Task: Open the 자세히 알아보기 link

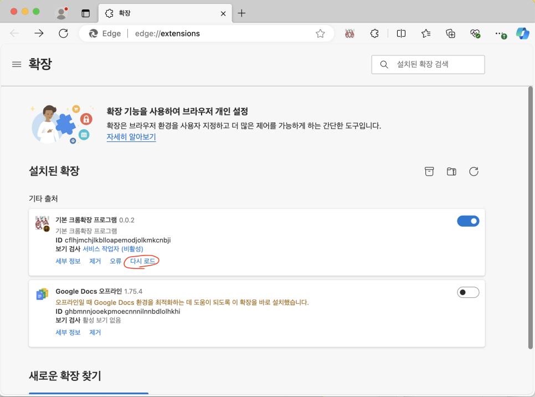Action: (x=131, y=137)
